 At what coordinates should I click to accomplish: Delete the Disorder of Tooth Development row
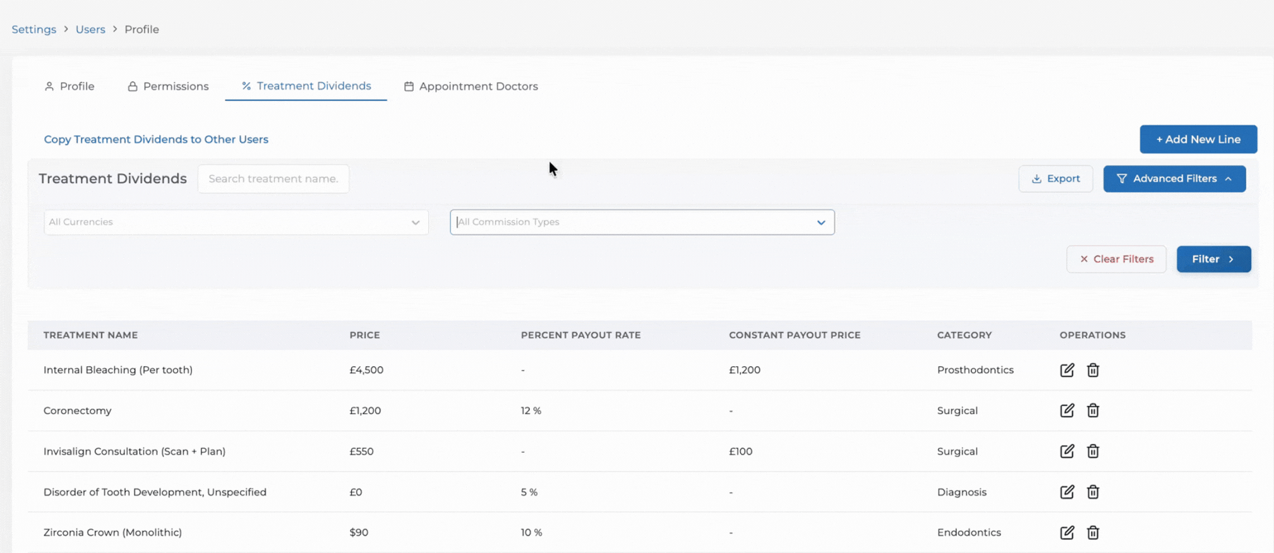(1093, 492)
